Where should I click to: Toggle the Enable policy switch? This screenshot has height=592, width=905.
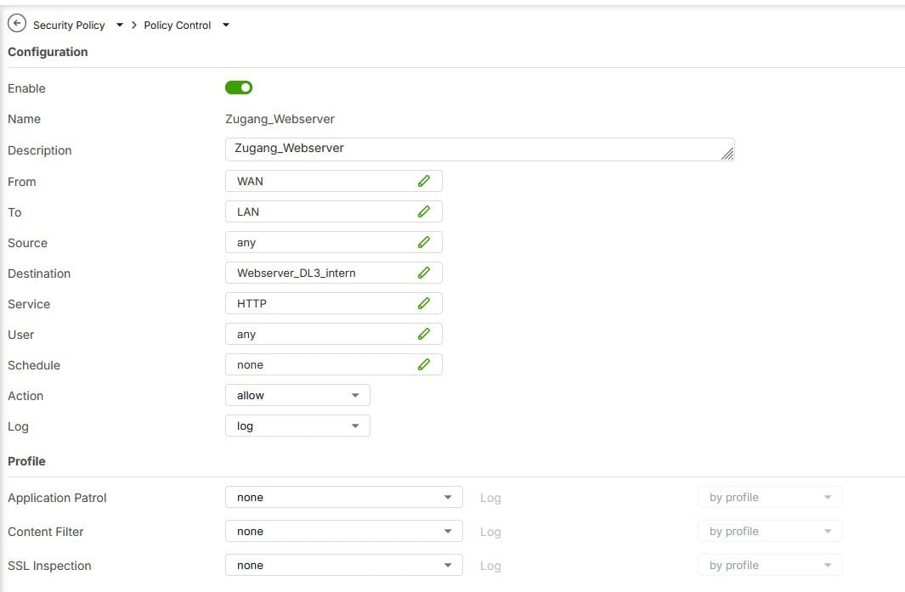(x=239, y=87)
